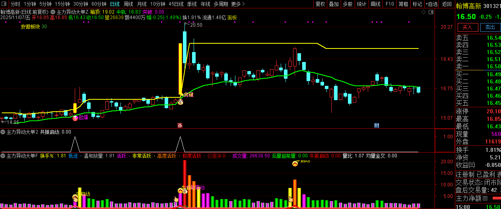The width and height of the screenshot is (501, 209).
Task: Switch to 季线 quarterly chart
Action: (x=192, y=4)
